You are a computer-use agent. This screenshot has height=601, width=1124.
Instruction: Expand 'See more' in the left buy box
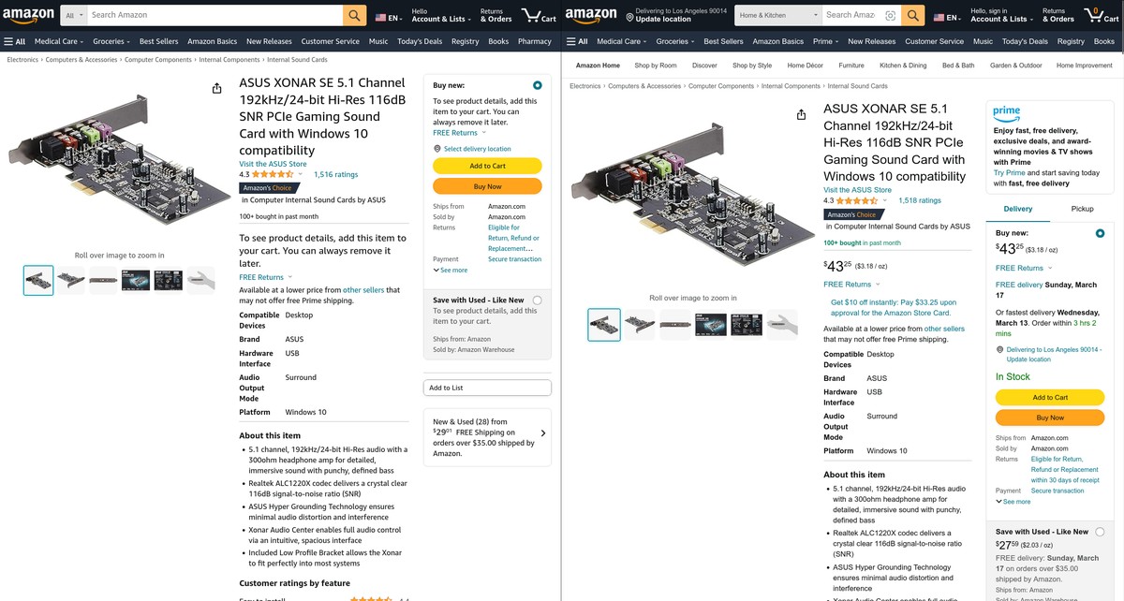pyautogui.click(x=451, y=271)
